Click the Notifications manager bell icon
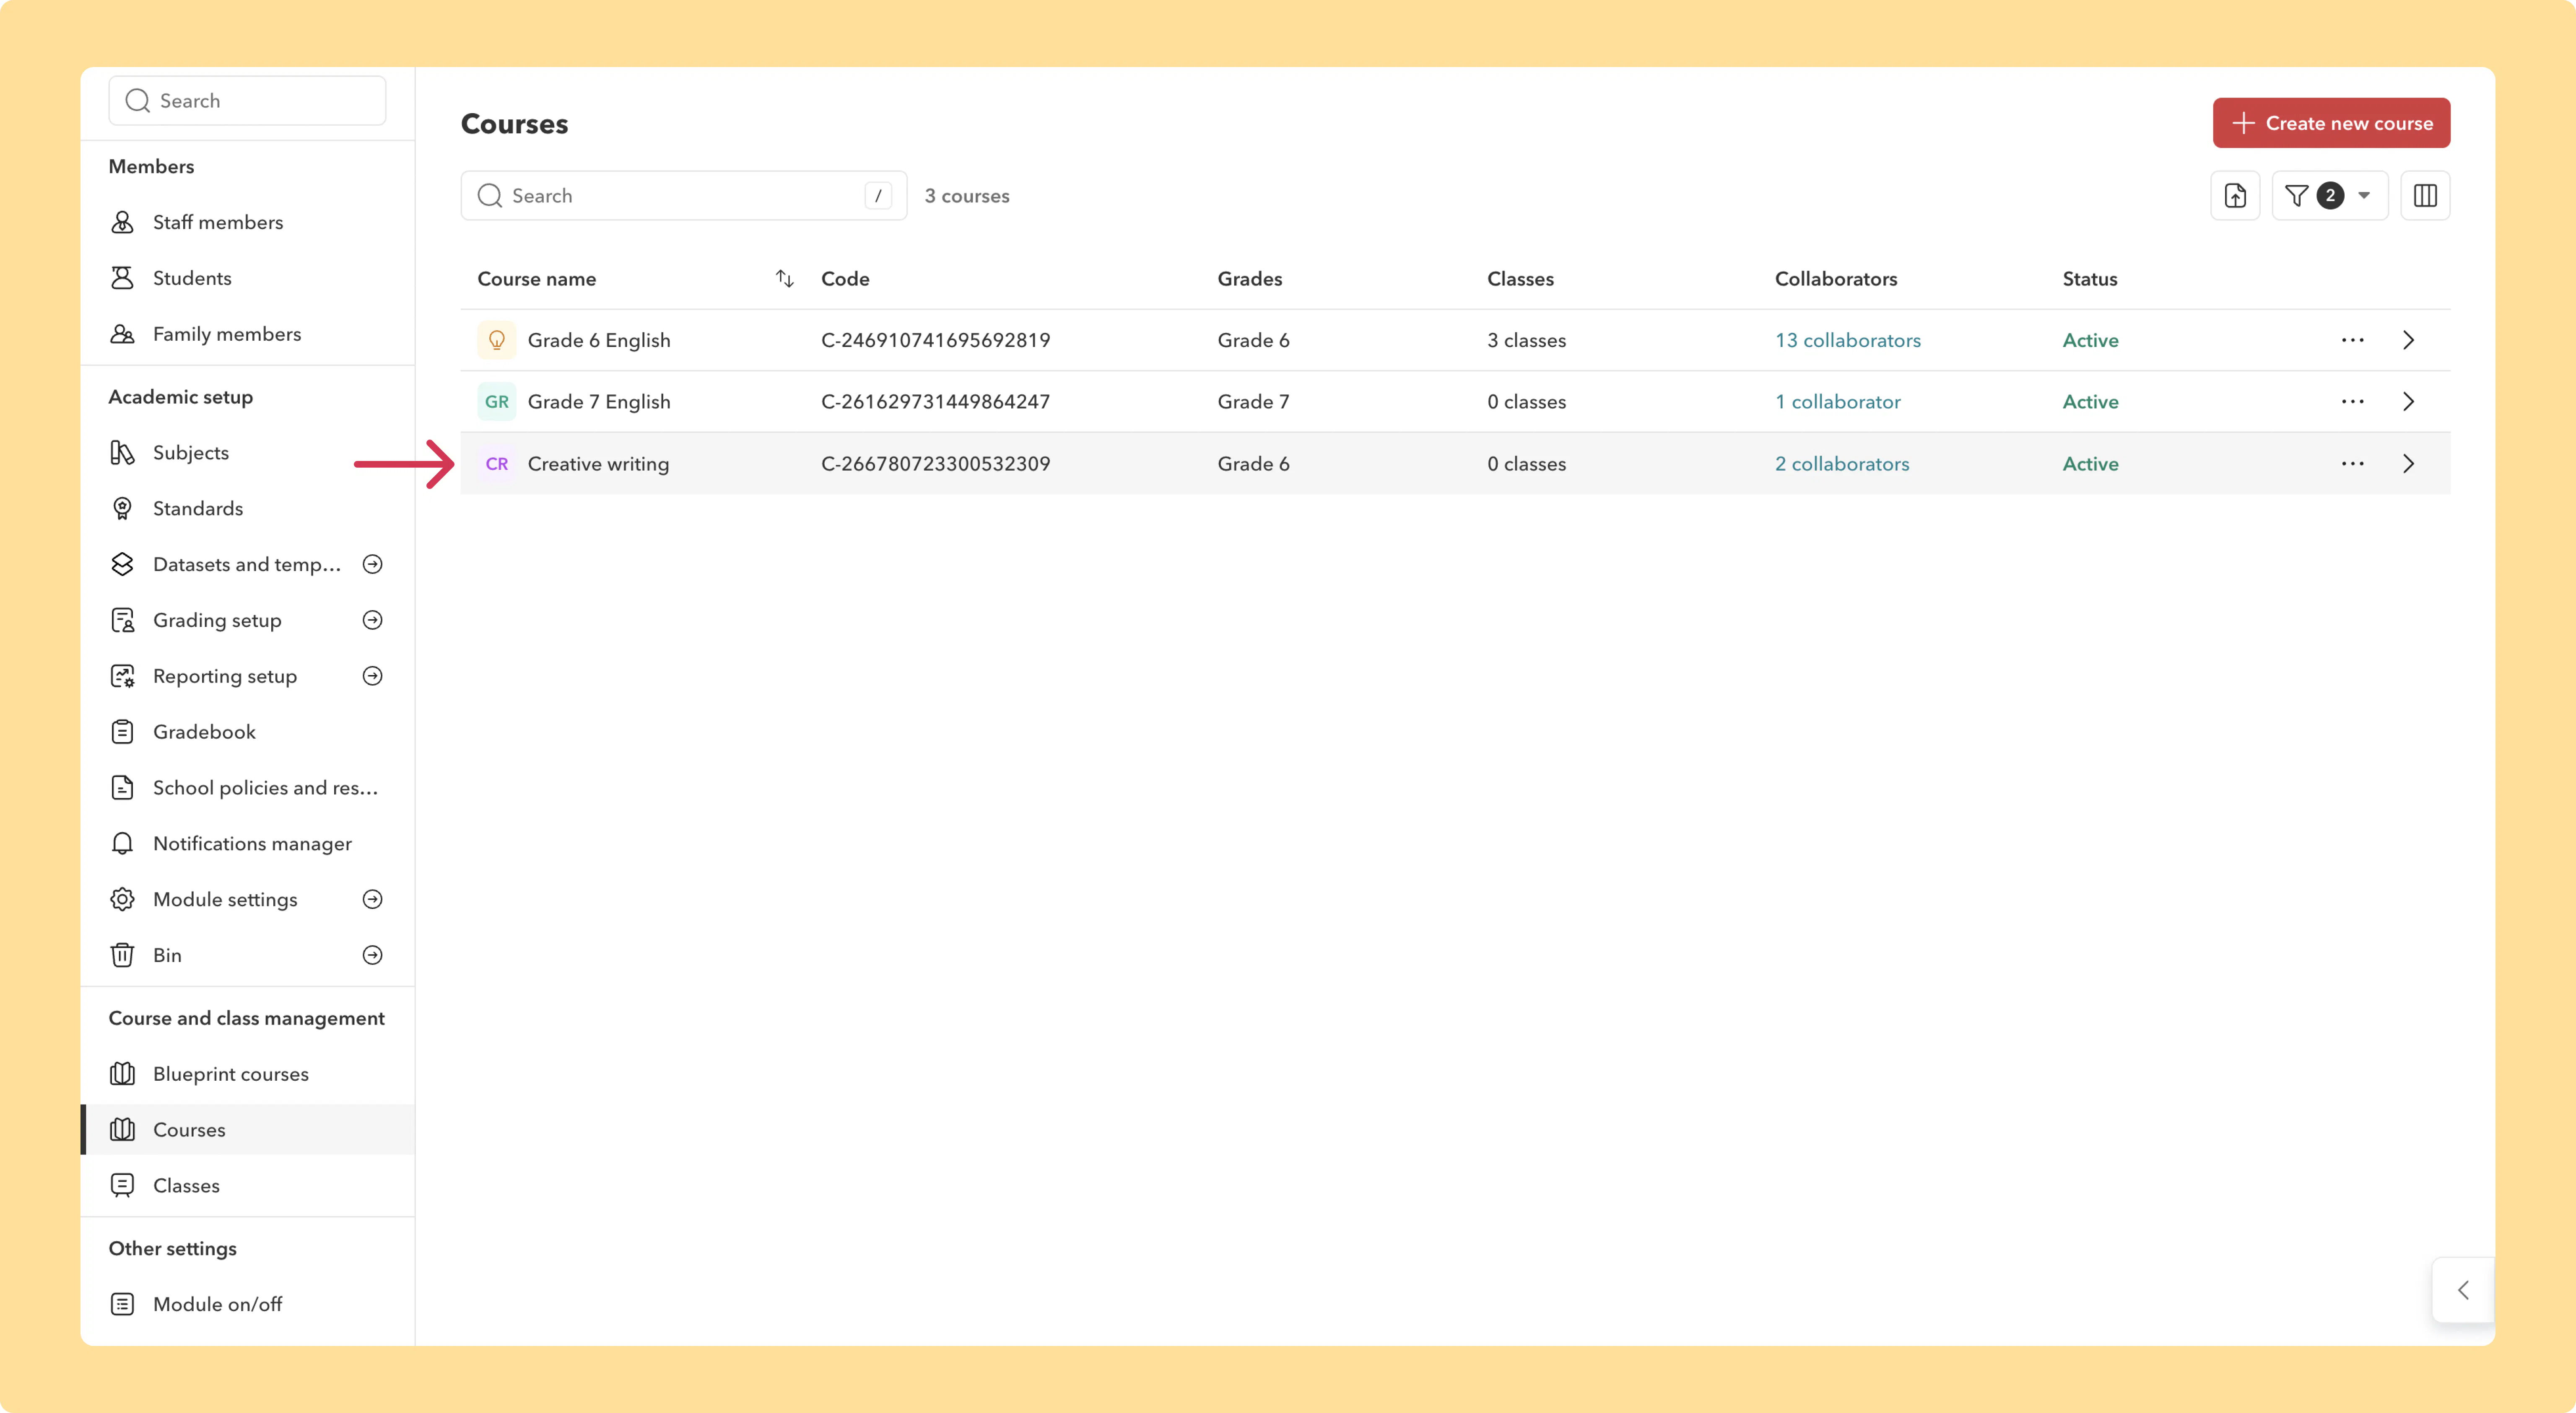Screen dimensions: 2576x1413 tap(122, 844)
